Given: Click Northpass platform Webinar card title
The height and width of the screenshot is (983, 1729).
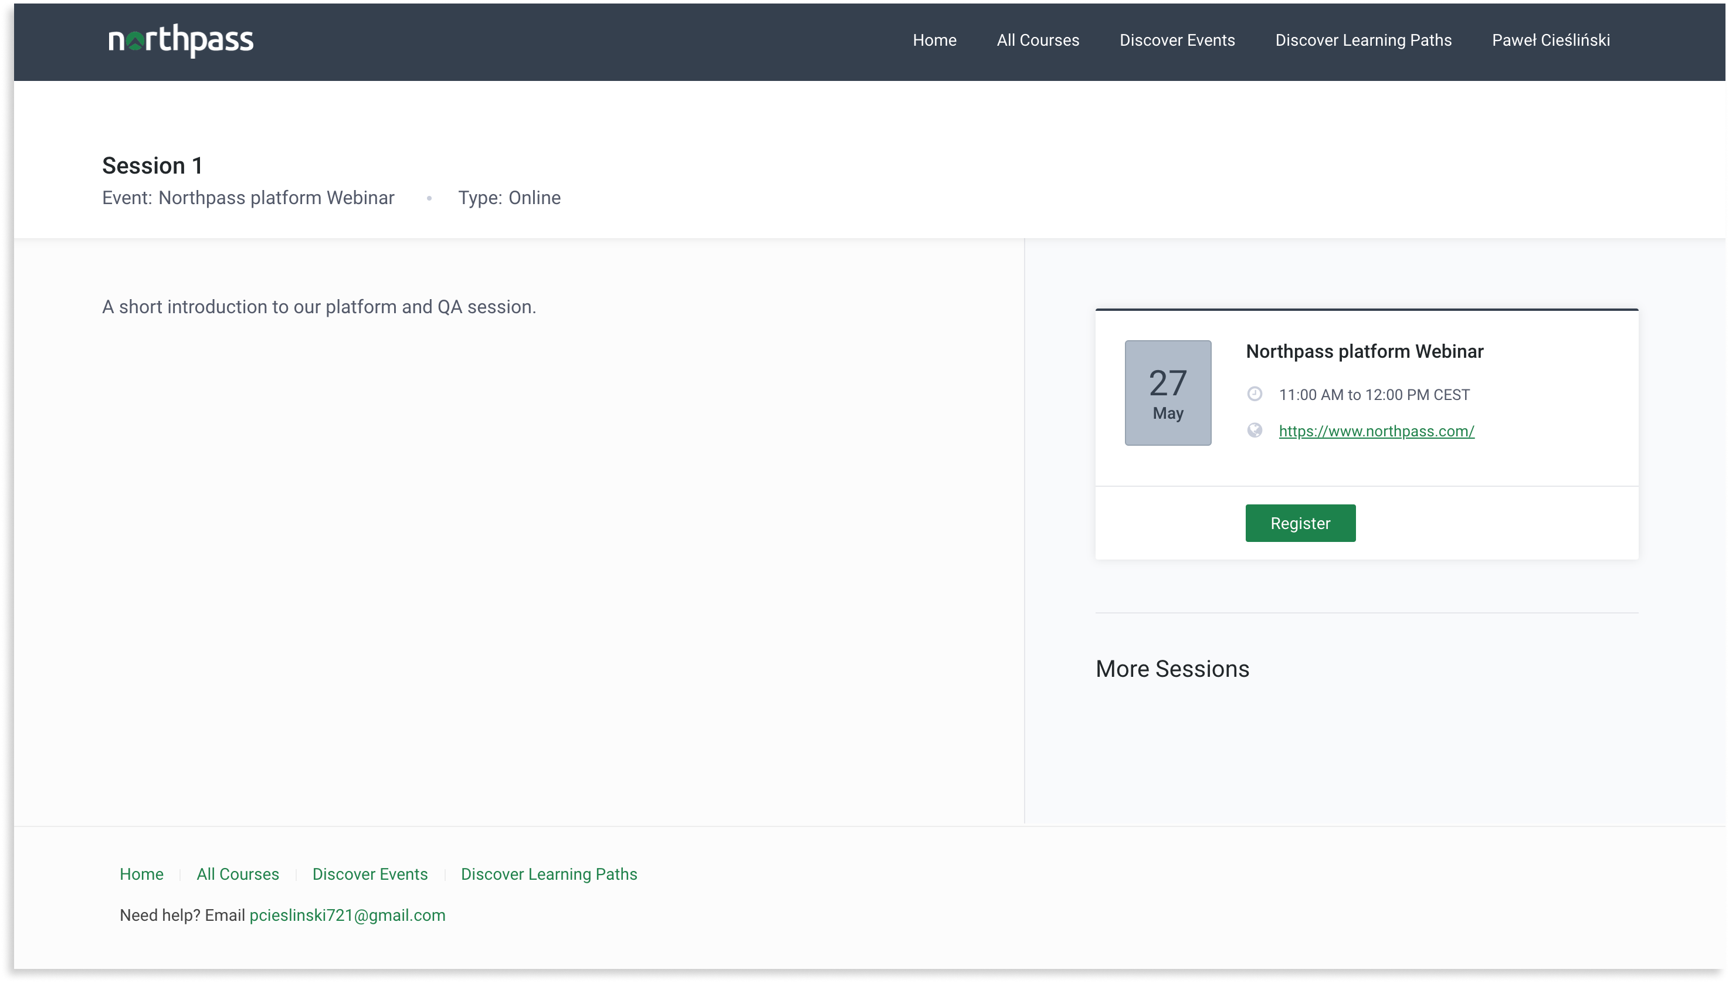Looking at the screenshot, I should 1364,352.
